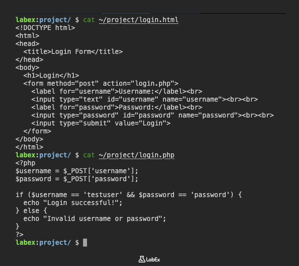
Task: Click the input type="password" line
Action: pos(152,115)
